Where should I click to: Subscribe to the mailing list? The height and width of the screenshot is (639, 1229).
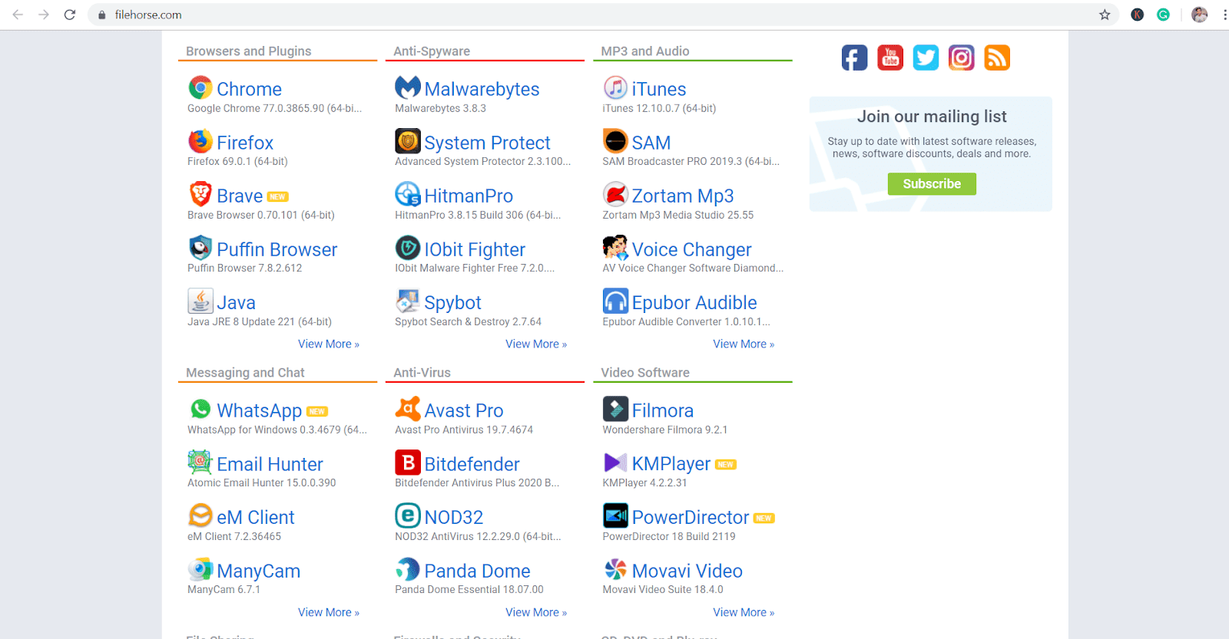coord(932,184)
